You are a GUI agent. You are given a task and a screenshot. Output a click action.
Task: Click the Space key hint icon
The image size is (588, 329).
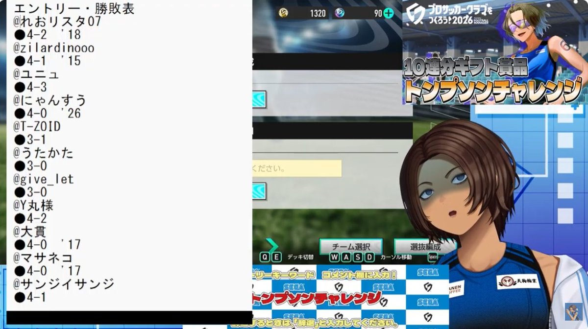point(433,257)
